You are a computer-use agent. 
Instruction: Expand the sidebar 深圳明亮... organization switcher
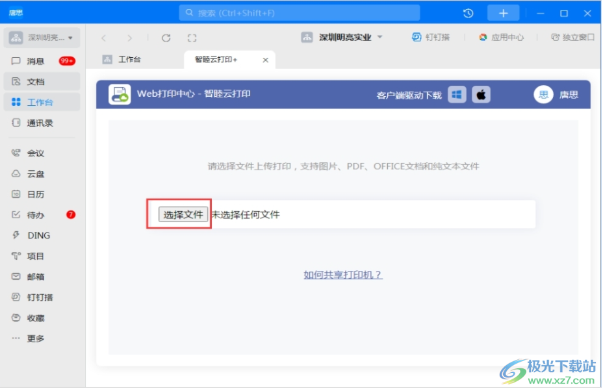point(42,38)
